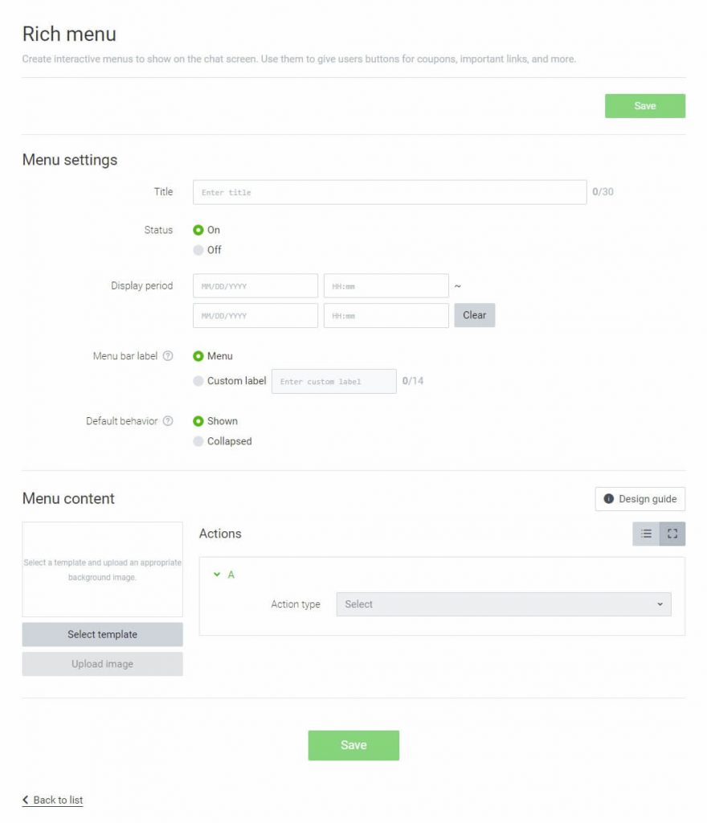Click the top Save button

tap(645, 106)
